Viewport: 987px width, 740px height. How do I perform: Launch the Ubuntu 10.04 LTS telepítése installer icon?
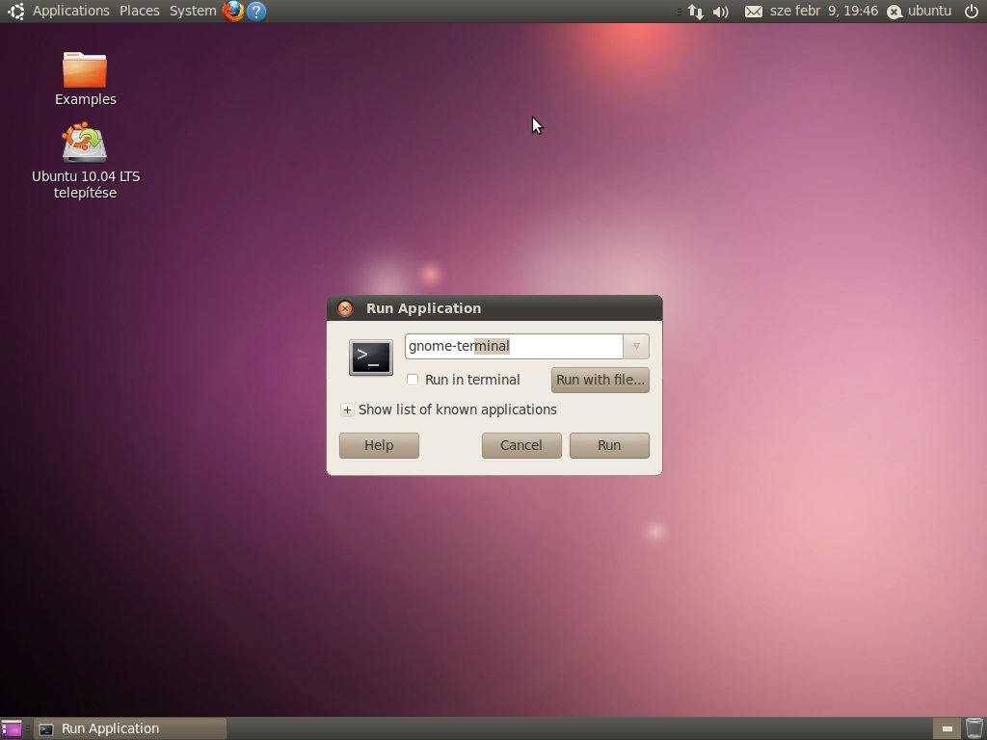85,161
